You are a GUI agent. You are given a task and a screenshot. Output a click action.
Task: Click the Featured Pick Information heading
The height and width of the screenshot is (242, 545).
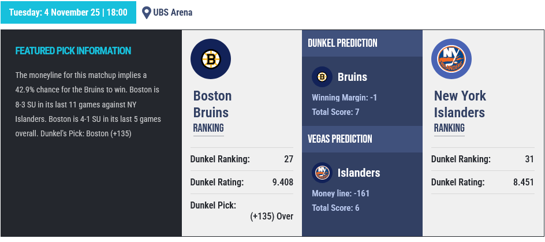[73, 51]
